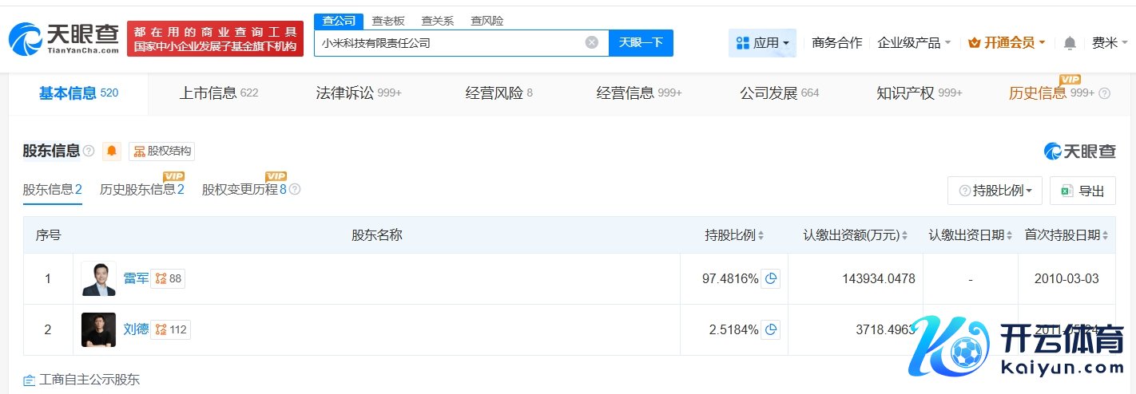The width and height of the screenshot is (1136, 394).
Task: Click the orange alert bell beside 股东信息
Action: point(112,151)
